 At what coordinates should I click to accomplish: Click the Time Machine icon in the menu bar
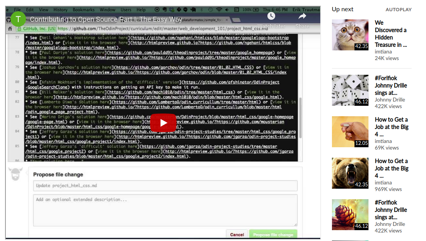pyautogui.click(x=210, y=10)
